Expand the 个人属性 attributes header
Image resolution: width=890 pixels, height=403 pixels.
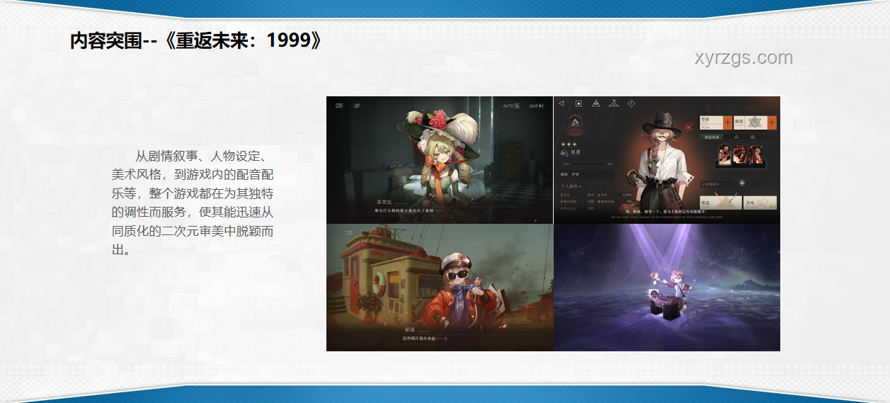click(x=571, y=186)
